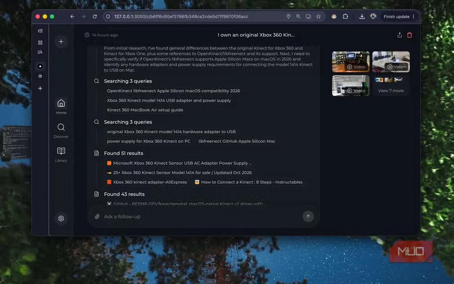
Task: Click the 'Found 51 results' heading
Action: tap(124, 153)
